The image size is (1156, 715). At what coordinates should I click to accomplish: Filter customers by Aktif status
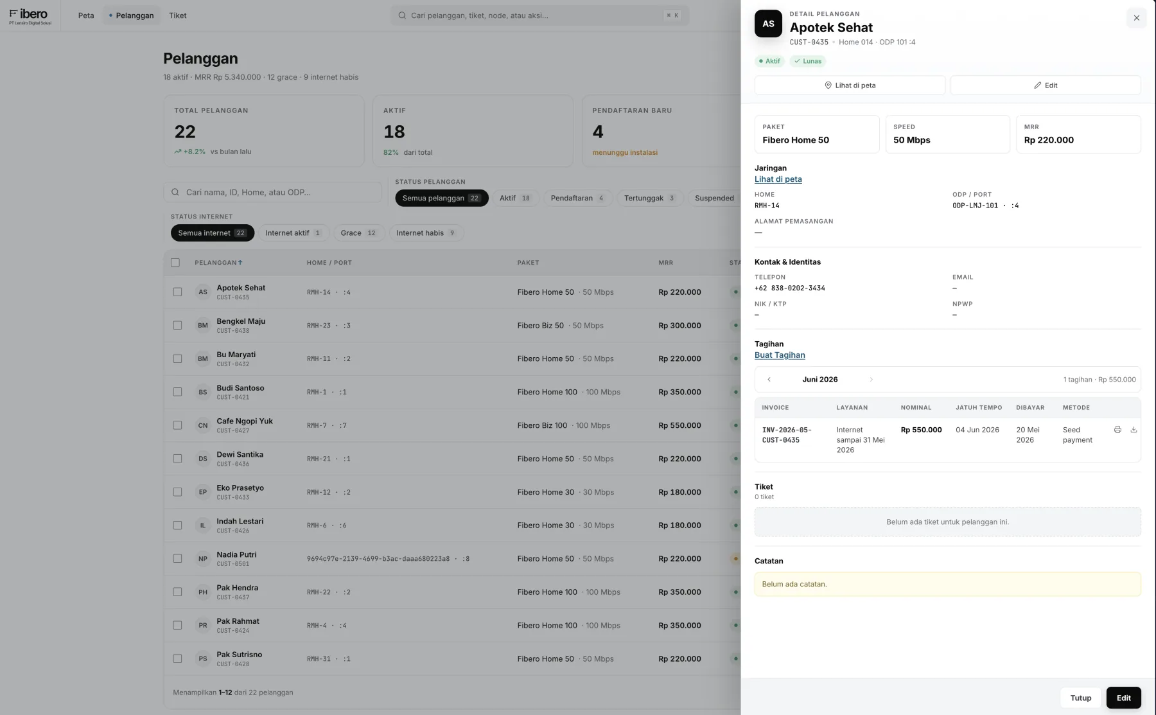[x=515, y=199]
